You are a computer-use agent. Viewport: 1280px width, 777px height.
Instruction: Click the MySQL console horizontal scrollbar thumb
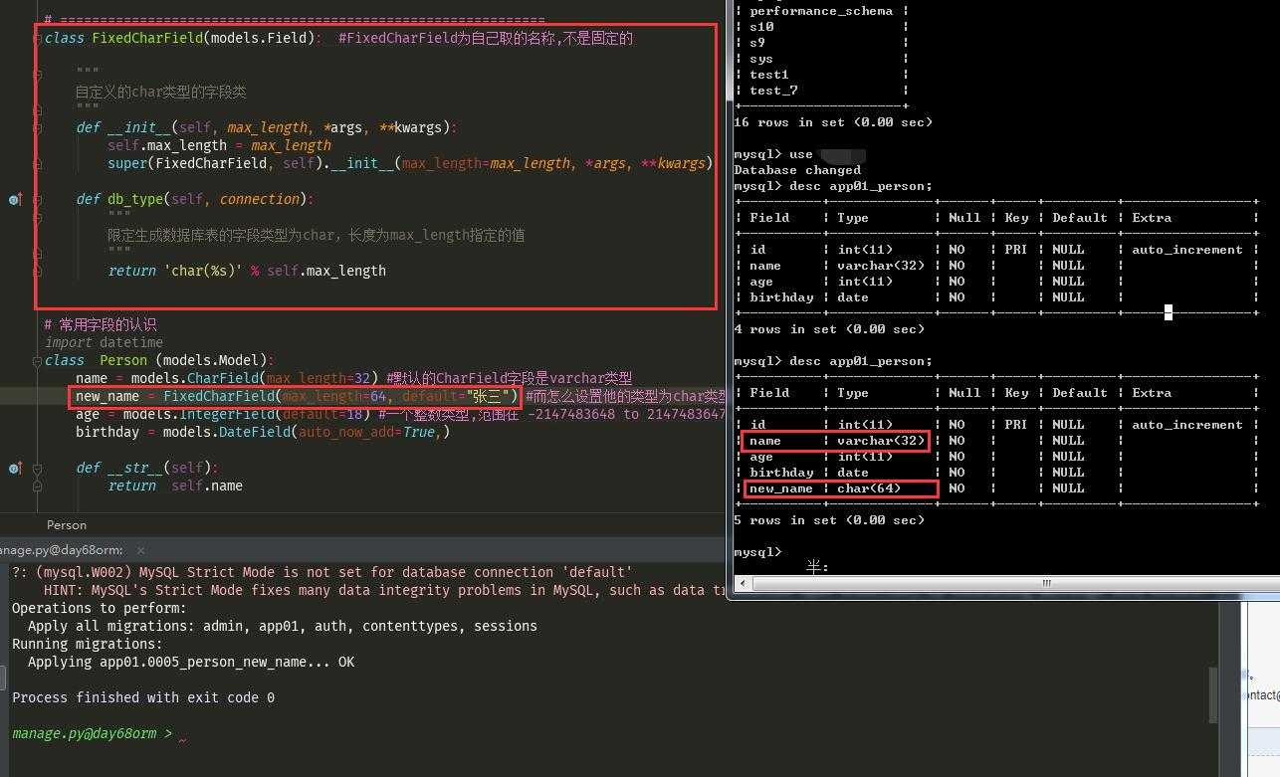tap(1045, 583)
